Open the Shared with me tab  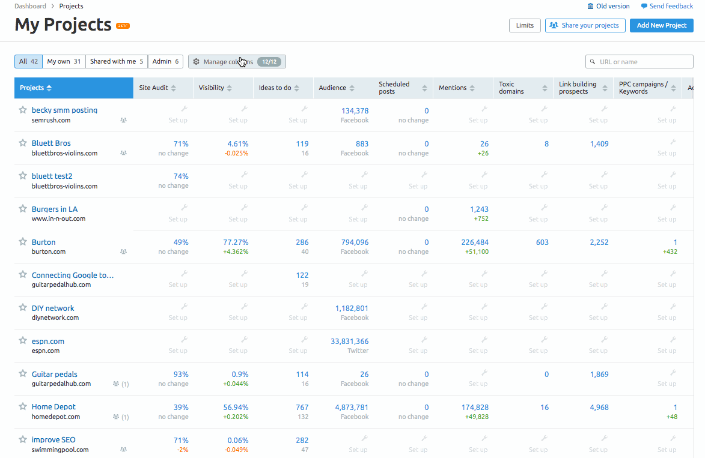[116, 61]
